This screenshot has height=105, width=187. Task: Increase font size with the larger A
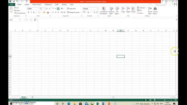[x=47, y=9]
